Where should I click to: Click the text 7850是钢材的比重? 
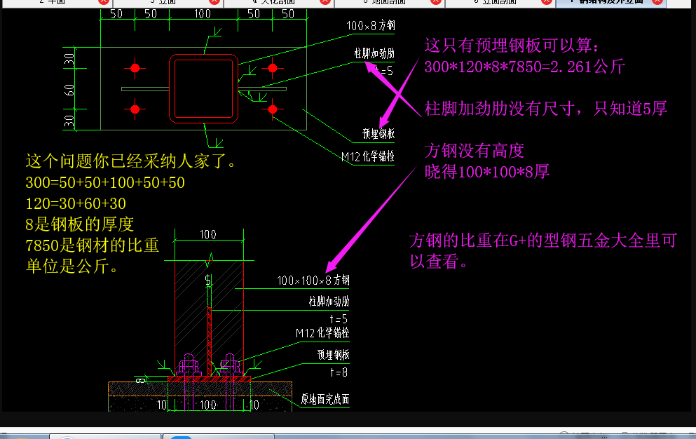(x=93, y=245)
